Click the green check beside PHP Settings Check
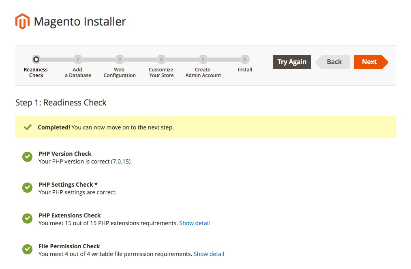Screen dimensions: 411x269 27,187
